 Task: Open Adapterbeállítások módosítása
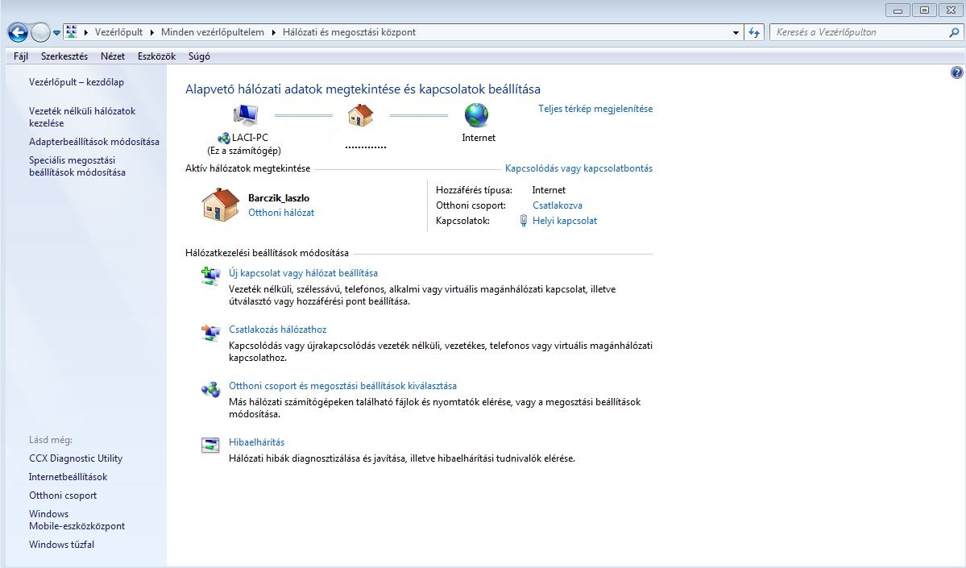click(x=94, y=142)
